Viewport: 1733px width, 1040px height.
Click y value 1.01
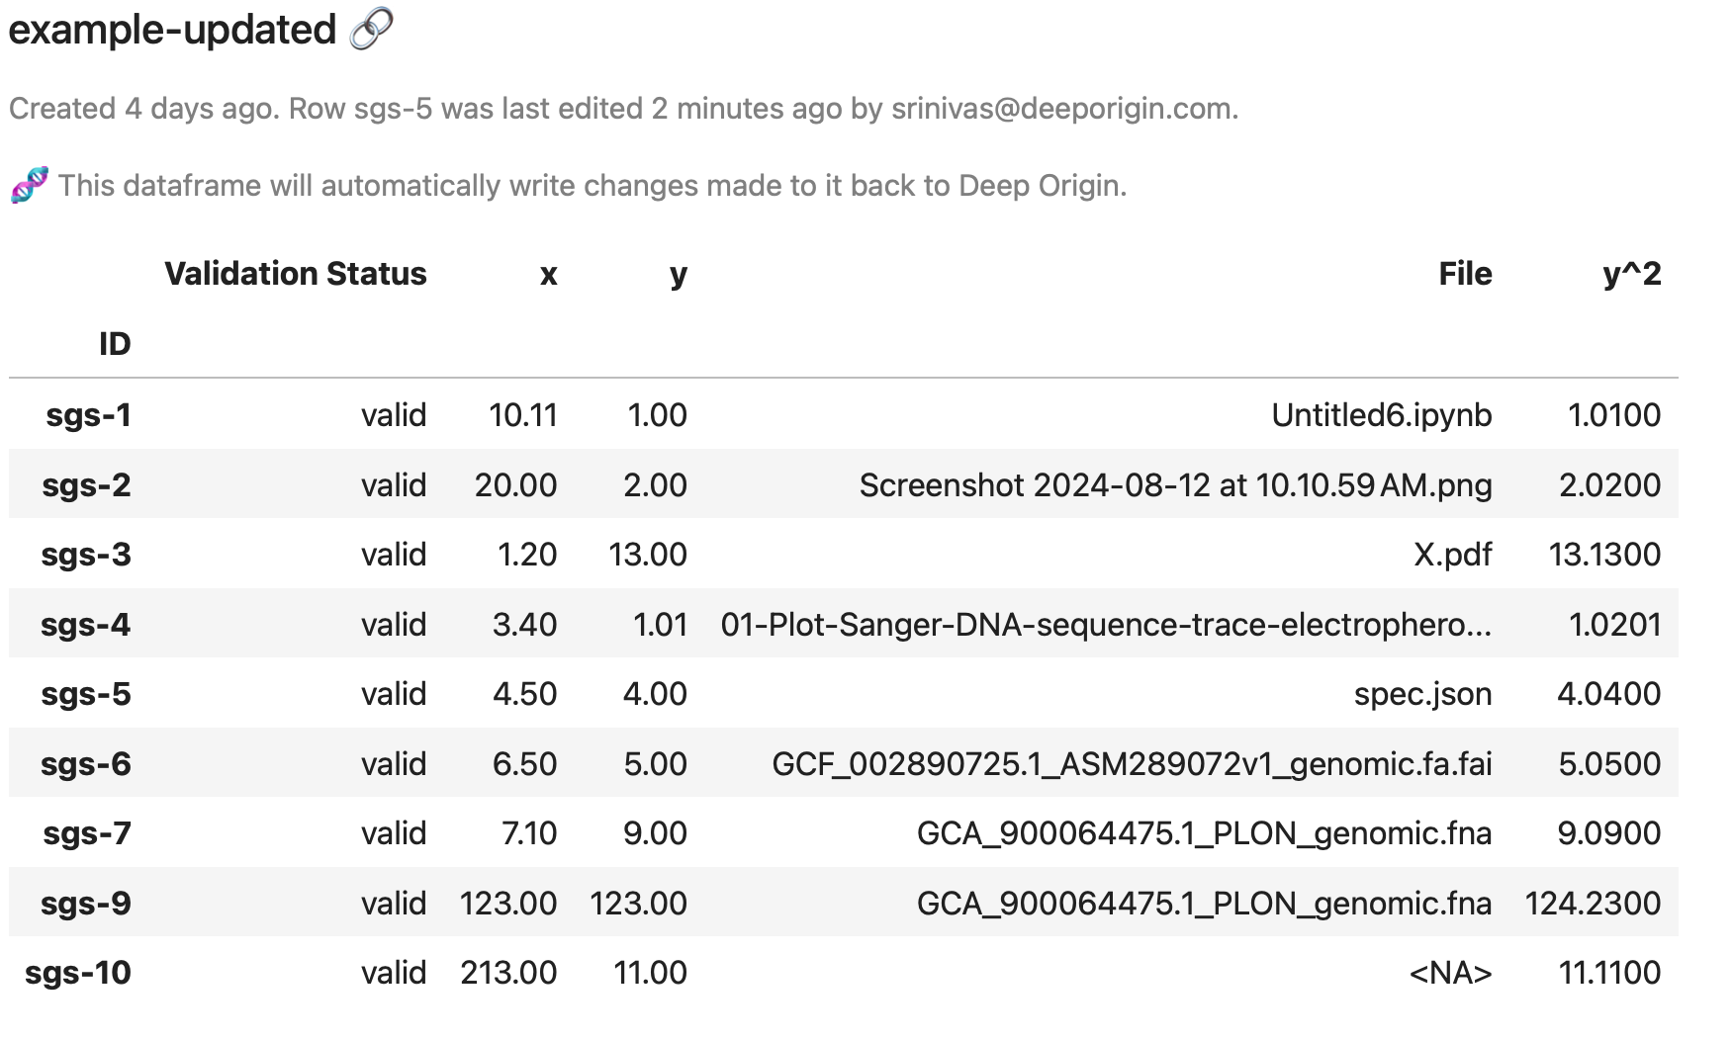661,625
